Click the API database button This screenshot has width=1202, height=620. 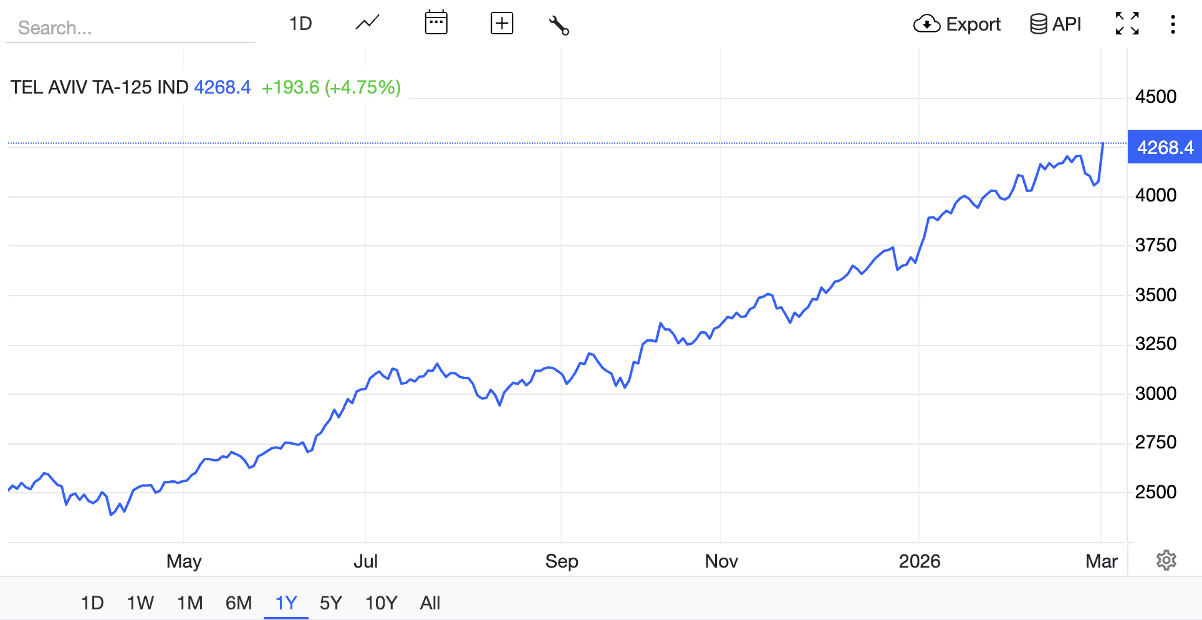click(x=1055, y=24)
